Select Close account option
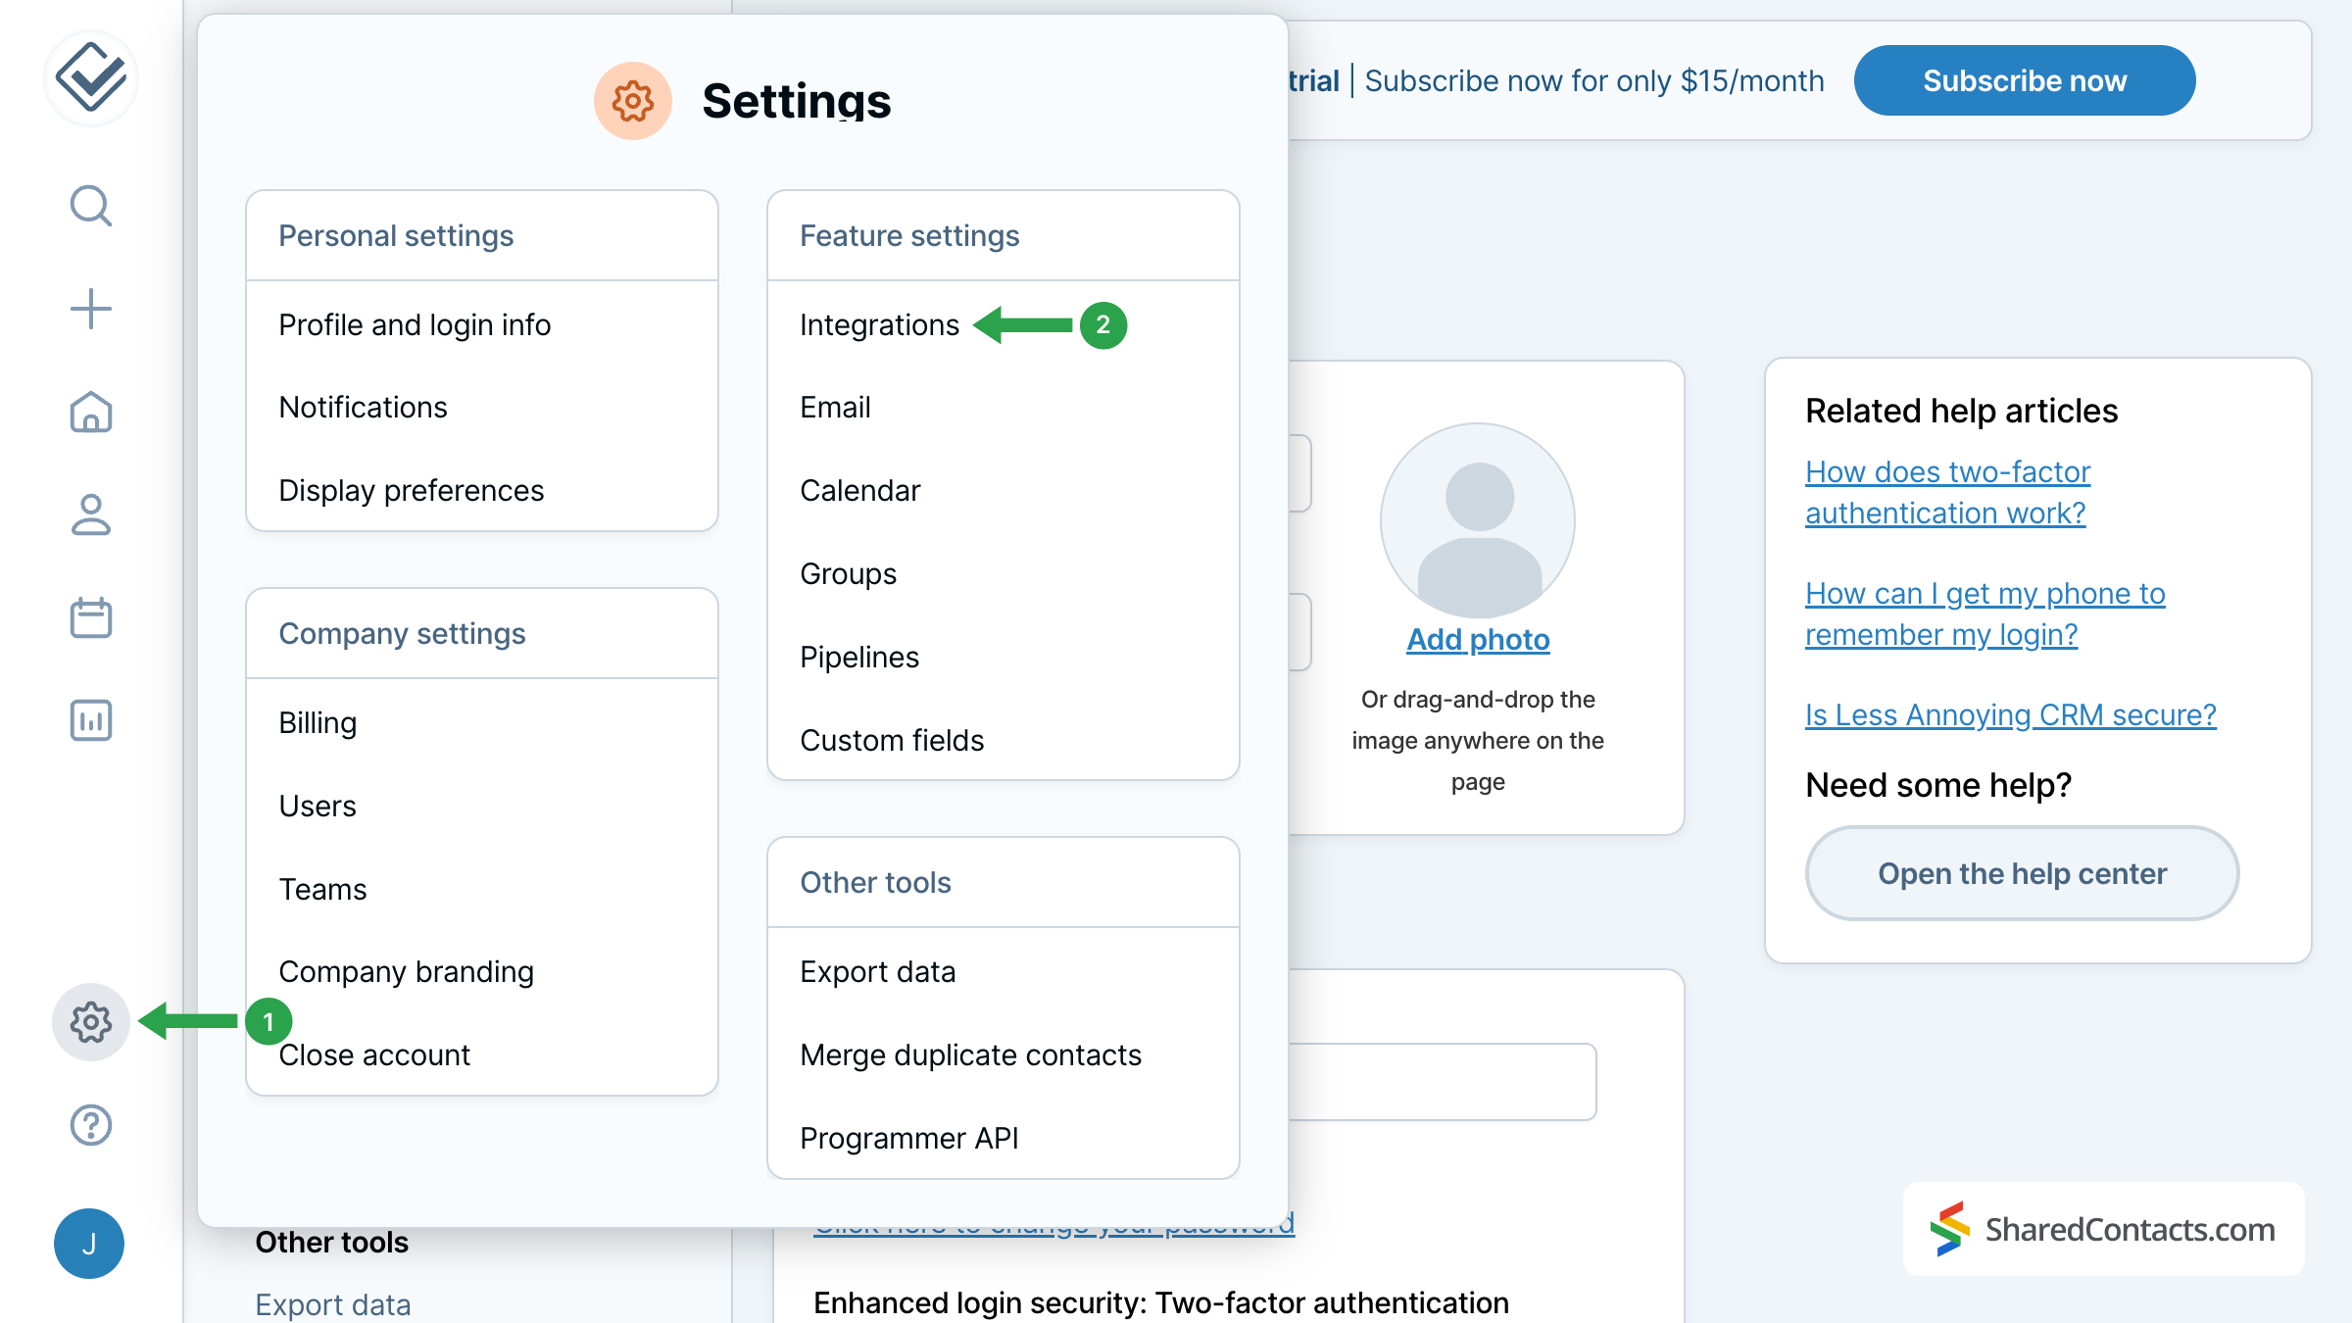2352x1323 pixels. (x=374, y=1054)
